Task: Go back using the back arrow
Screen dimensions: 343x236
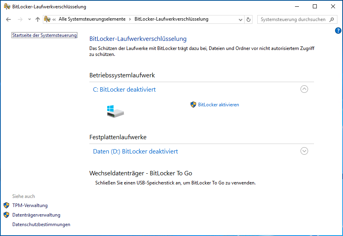Action: [8, 19]
